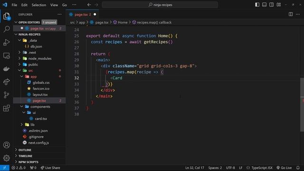Collapse the Open Editors section
The width and height of the screenshot is (304, 171).
tap(16, 22)
